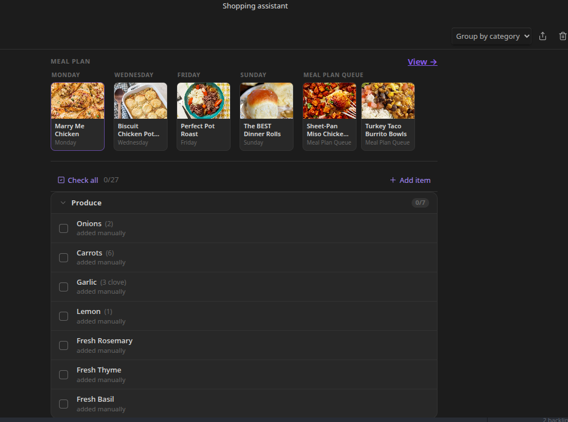Open the Group by category dropdown
Screen dimensions: 568x422
click(x=491, y=36)
